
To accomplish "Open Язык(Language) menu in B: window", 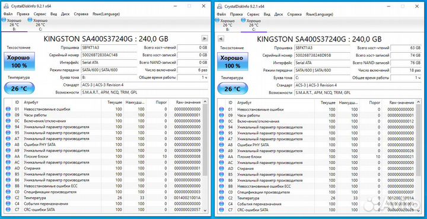I will pos(106,14).
